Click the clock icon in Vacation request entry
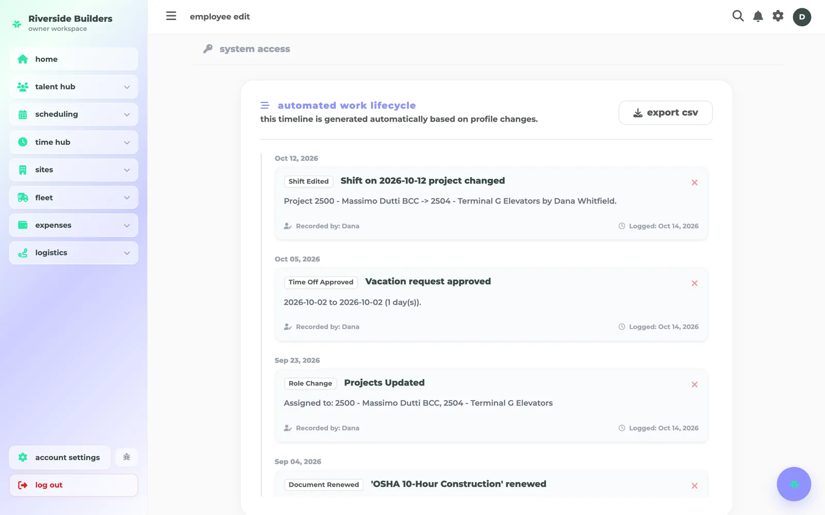This screenshot has height=515, width=825. (x=622, y=327)
